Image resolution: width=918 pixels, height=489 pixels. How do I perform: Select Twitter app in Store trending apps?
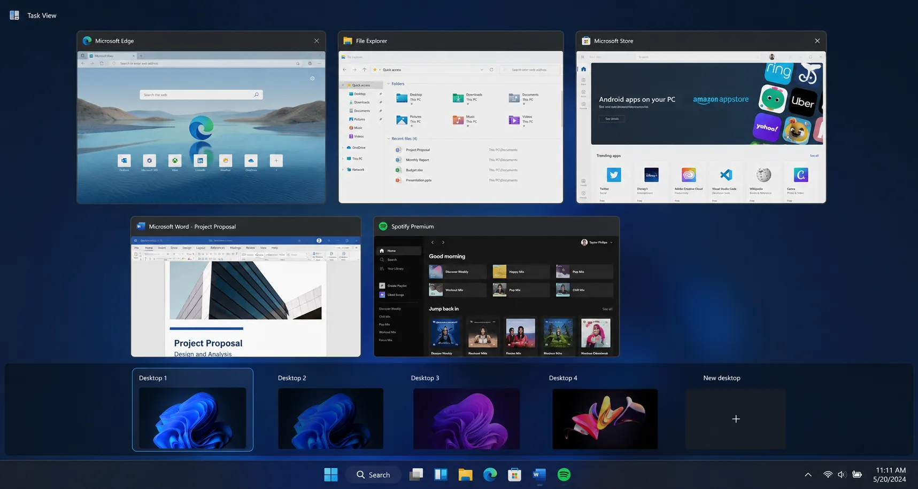614,180
